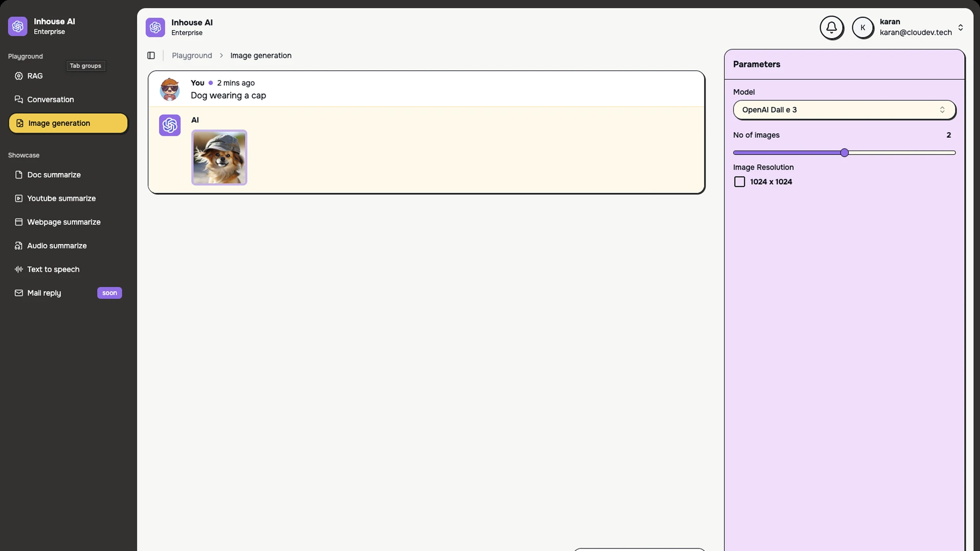Viewport: 980px width, 551px height.
Task: Click the Inhouse AI logo in header
Action: 155,28
